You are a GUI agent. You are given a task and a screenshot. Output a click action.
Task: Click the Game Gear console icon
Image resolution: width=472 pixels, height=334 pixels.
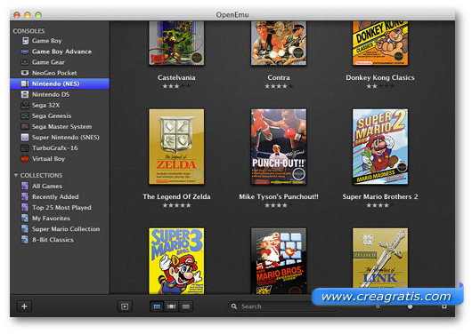pyautogui.click(x=25, y=62)
